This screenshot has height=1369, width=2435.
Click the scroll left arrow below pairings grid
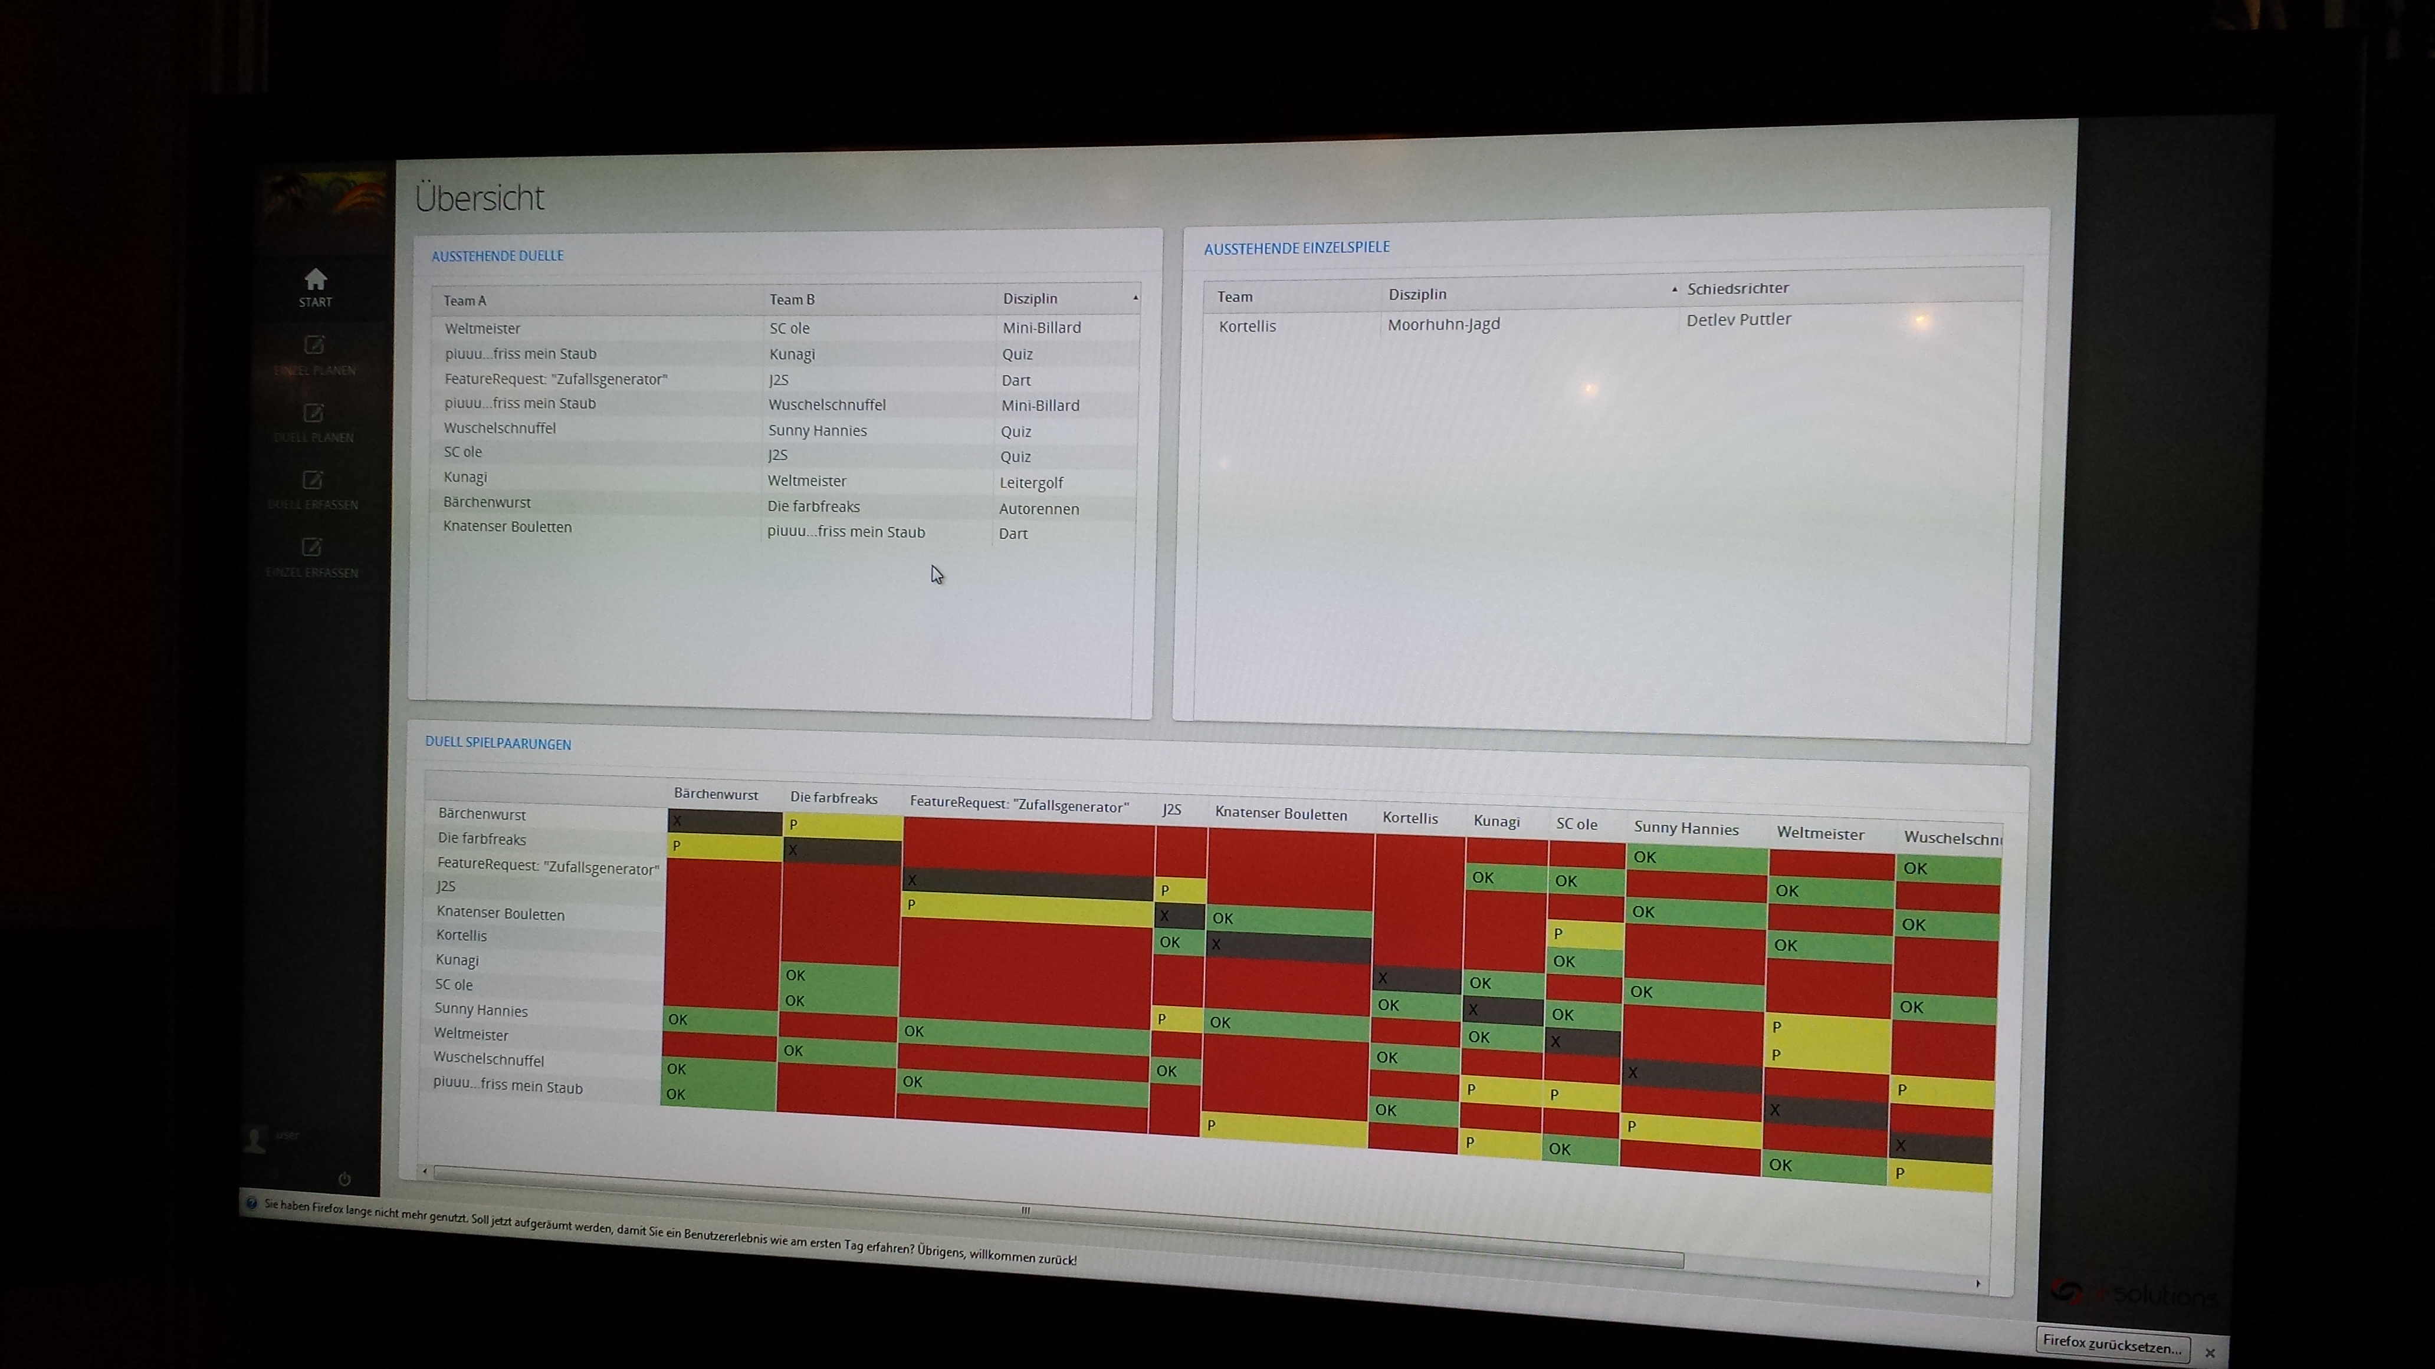(x=425, y=1171)
